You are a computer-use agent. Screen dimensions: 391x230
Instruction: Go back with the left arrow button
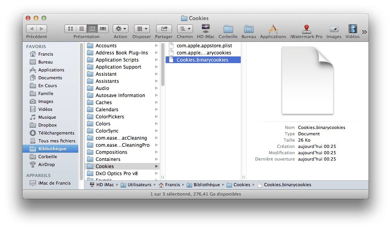[31, 29]
